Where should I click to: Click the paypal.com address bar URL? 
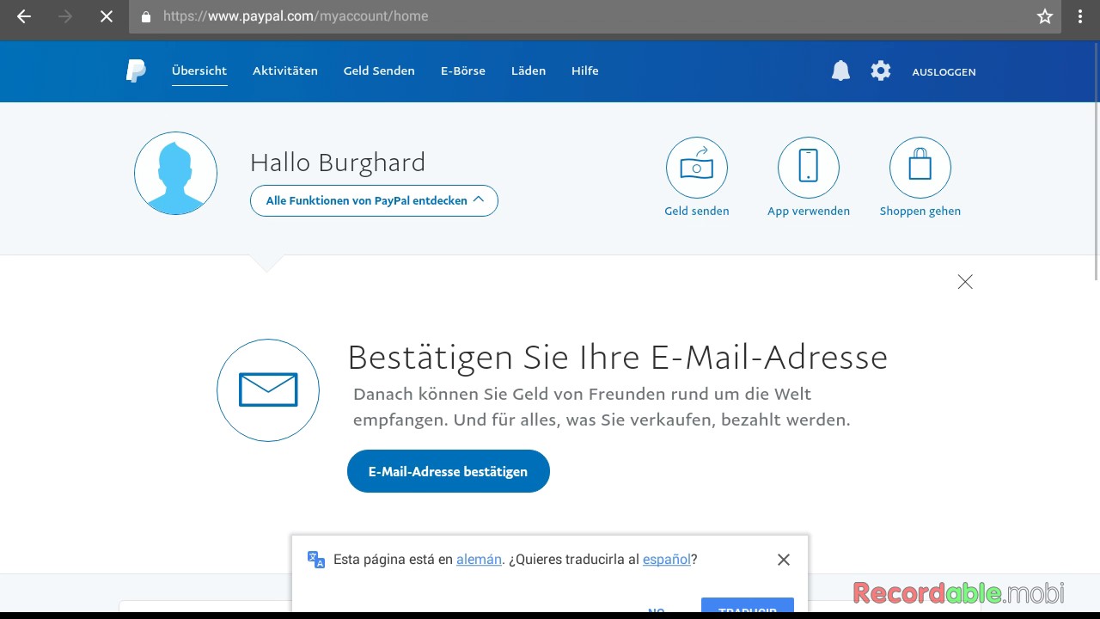coord(296,16)
